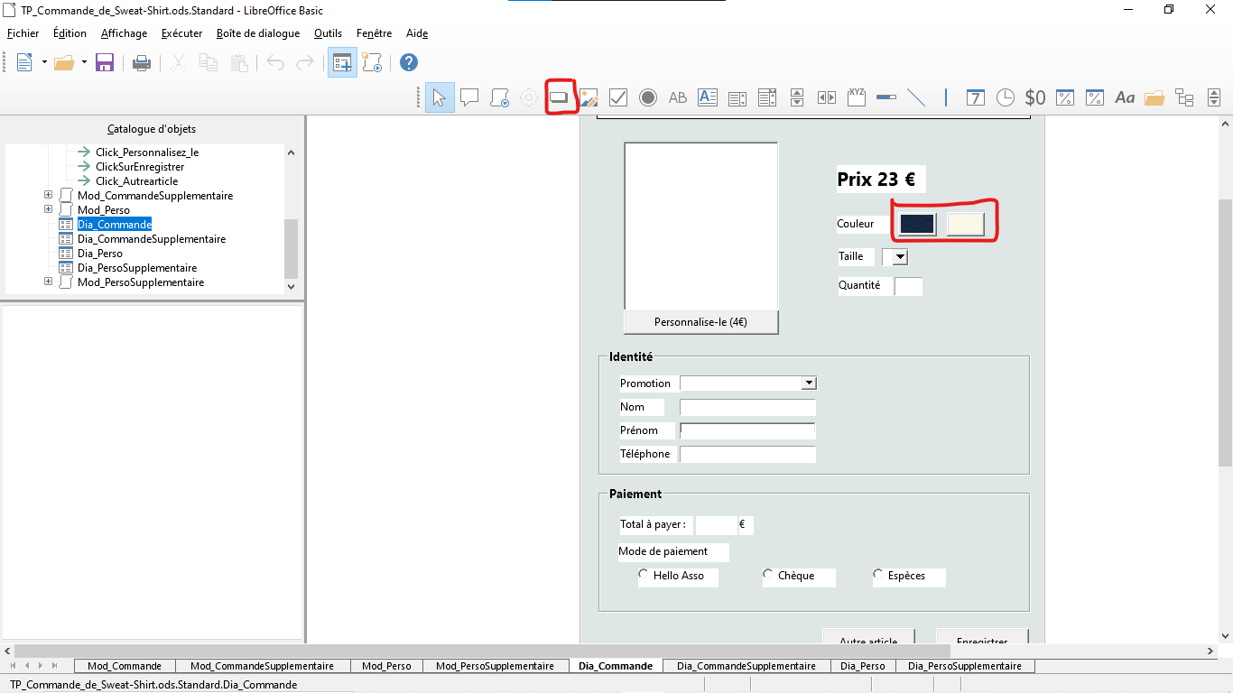This screenshot has height=693, width=1233.
Task: Open the Outils menu
Action: coord(328,33)
